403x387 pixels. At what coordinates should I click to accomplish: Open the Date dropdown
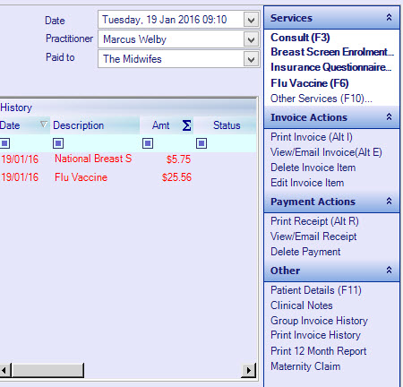pyautogui.click(x=251, y=20)
